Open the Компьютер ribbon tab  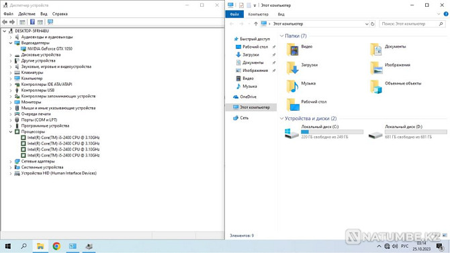click(x=259, y=14)
